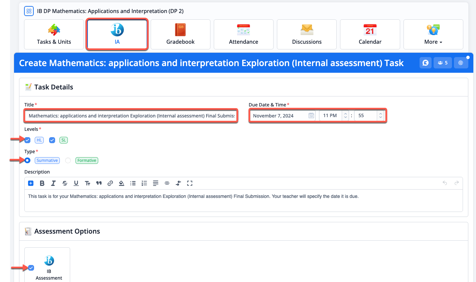Click the strikethrough formatting icon
476x282 pixels.
pos(65,183)
